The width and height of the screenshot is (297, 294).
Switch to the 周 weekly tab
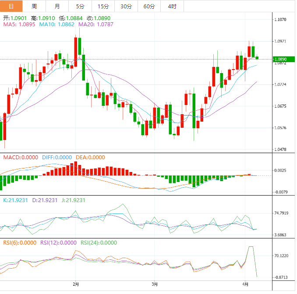[x=35, y=6]
